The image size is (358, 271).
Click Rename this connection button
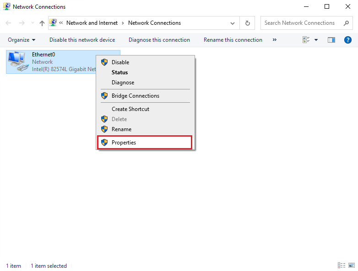[x=233, y=40]
